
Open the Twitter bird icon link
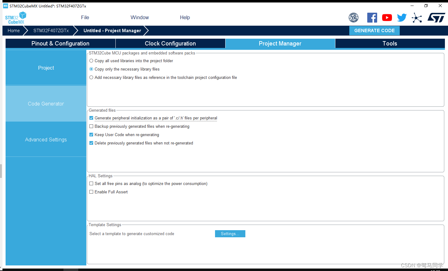[x=402, y=18]
